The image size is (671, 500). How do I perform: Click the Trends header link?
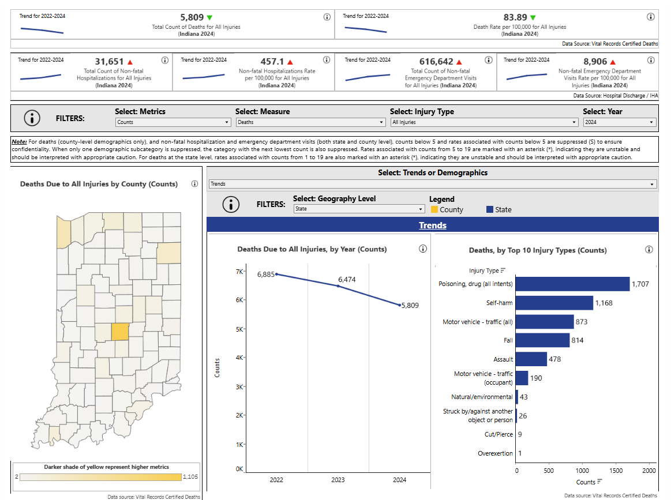(433, 225)
